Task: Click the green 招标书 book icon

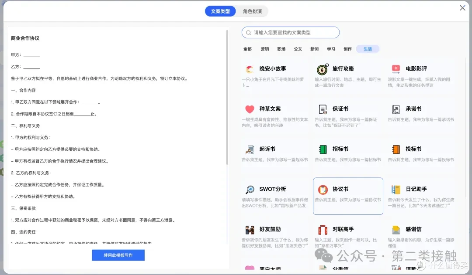Action: coord(323,149)
